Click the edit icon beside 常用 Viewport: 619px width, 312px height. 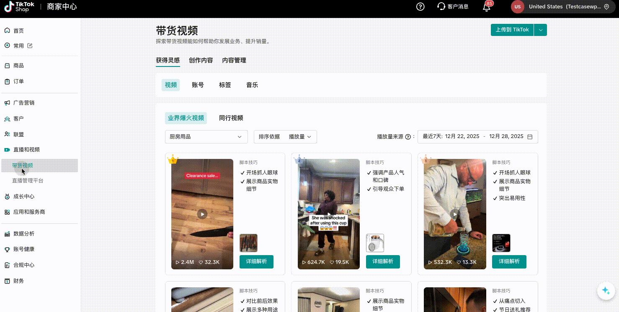30,46
